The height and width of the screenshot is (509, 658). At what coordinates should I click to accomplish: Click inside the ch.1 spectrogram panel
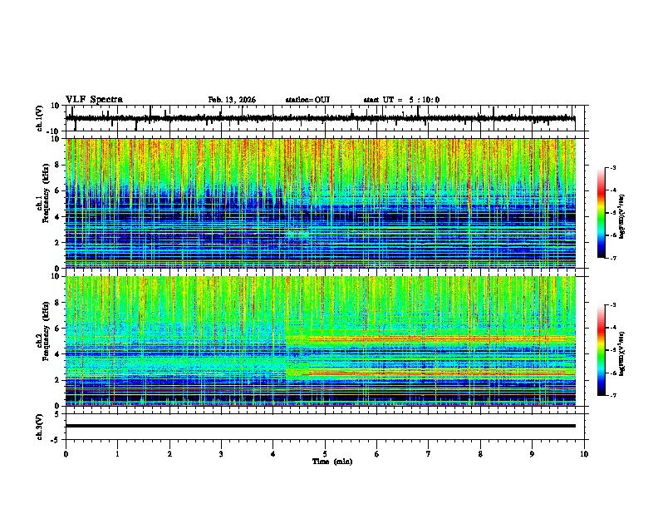(x=320, y=203)
